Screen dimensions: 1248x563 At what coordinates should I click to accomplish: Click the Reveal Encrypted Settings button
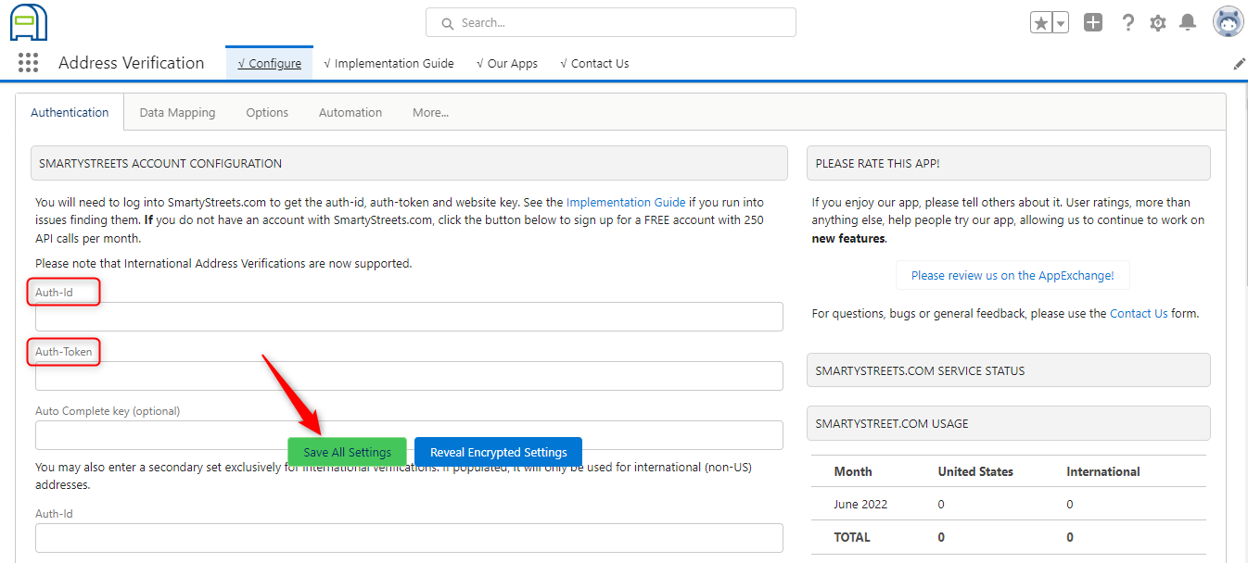tap(498, 452)
